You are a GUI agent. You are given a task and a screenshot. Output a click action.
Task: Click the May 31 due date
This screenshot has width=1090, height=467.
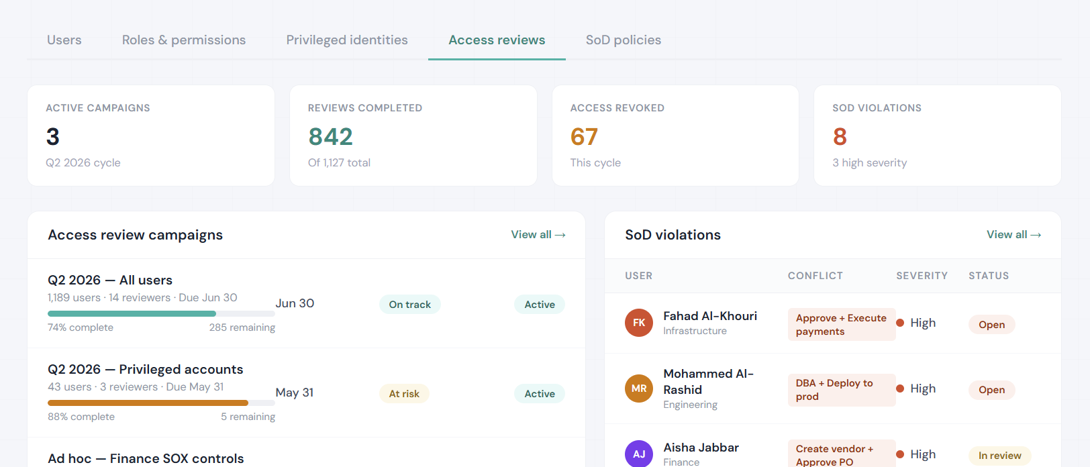pyautogui.click(x=295, y=393)
